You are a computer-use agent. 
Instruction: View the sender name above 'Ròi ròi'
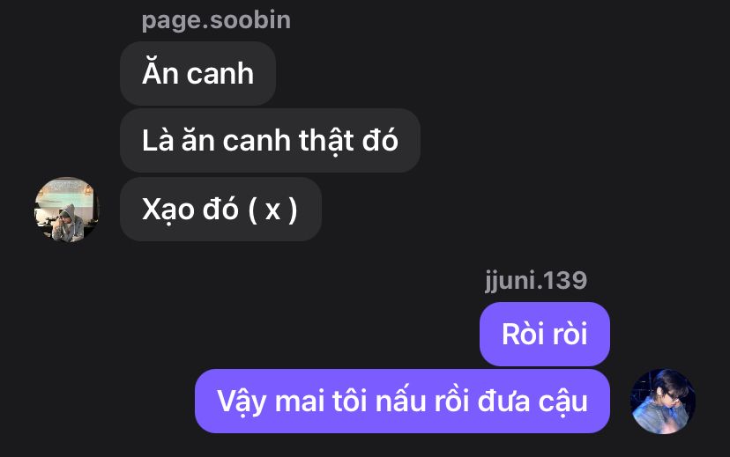click(x=536, y=280)
